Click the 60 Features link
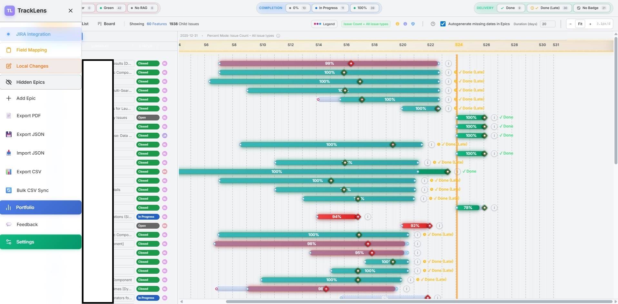 (157, 24)
